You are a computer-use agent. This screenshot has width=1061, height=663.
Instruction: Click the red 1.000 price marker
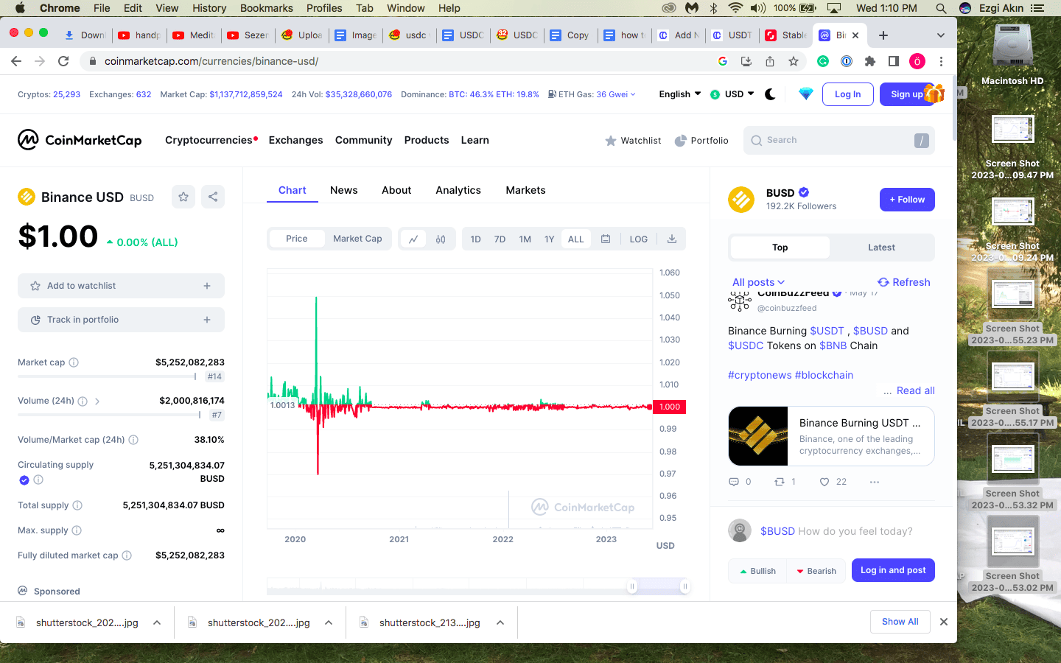(669, 407)
